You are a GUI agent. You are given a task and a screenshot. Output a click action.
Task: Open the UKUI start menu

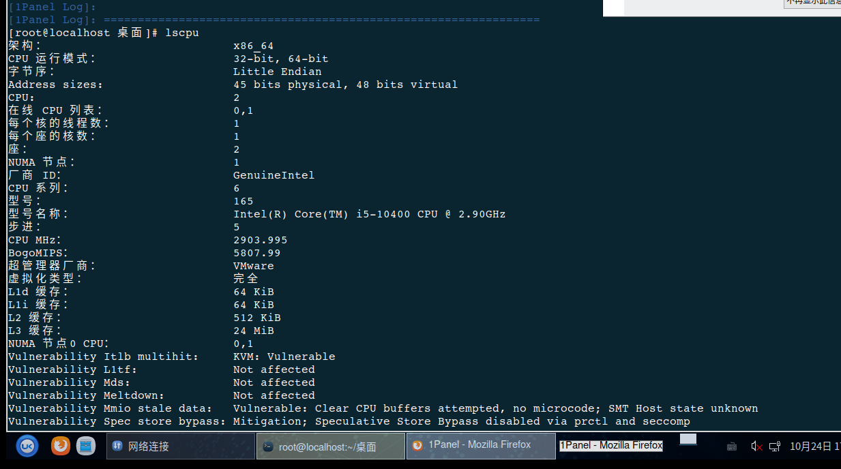click(x=27, y=447)
